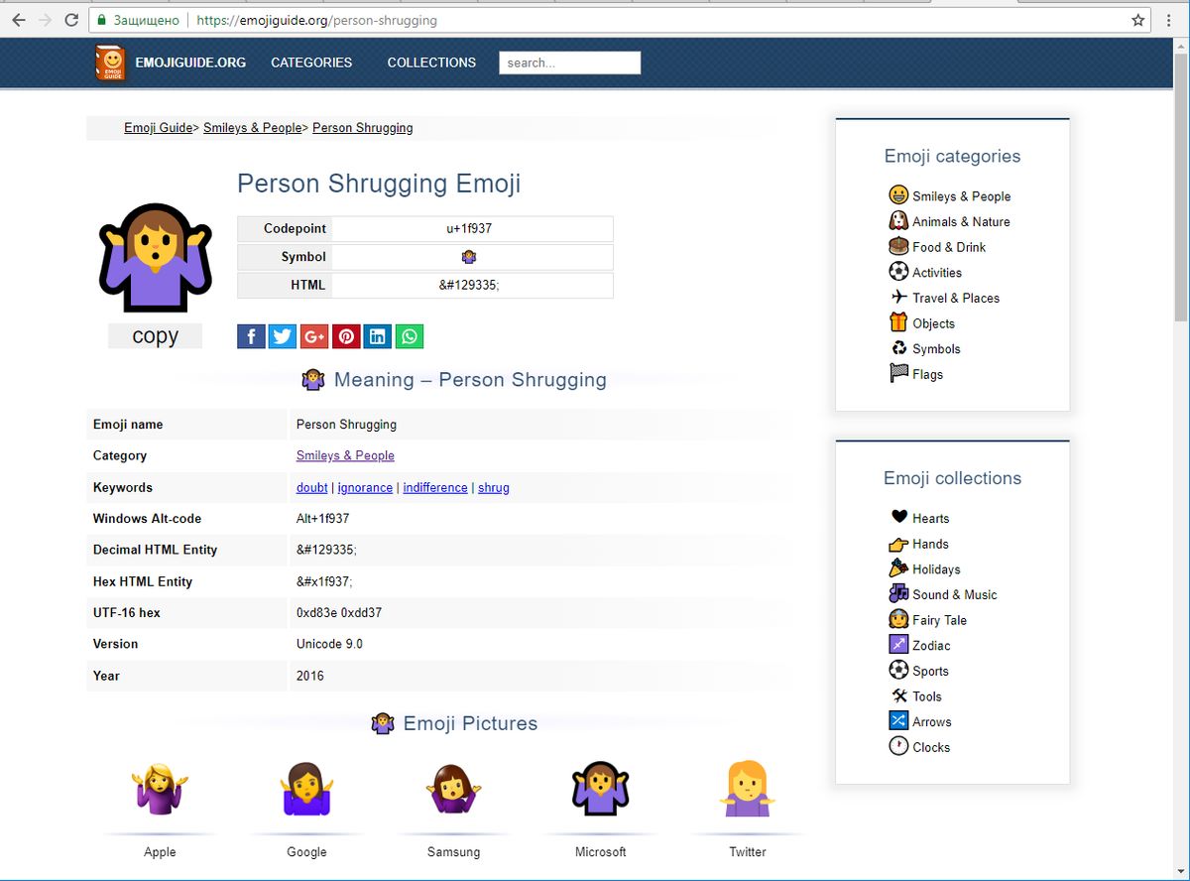Click the copy button below the emoji

[154, 336]
